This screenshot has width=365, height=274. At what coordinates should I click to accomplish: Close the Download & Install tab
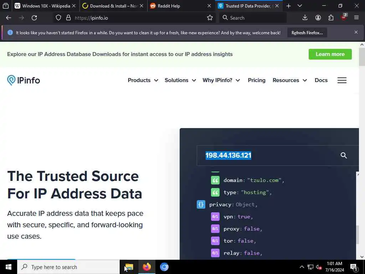click(142, 6)
